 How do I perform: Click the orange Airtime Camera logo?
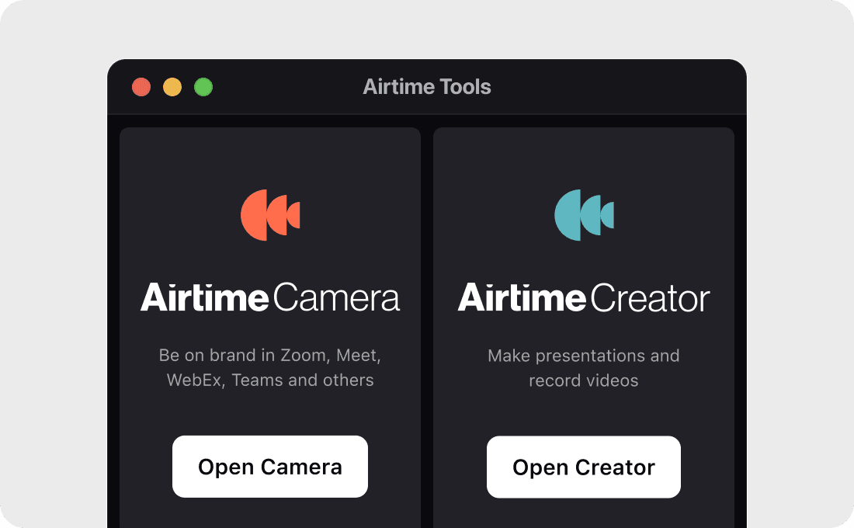270,214
